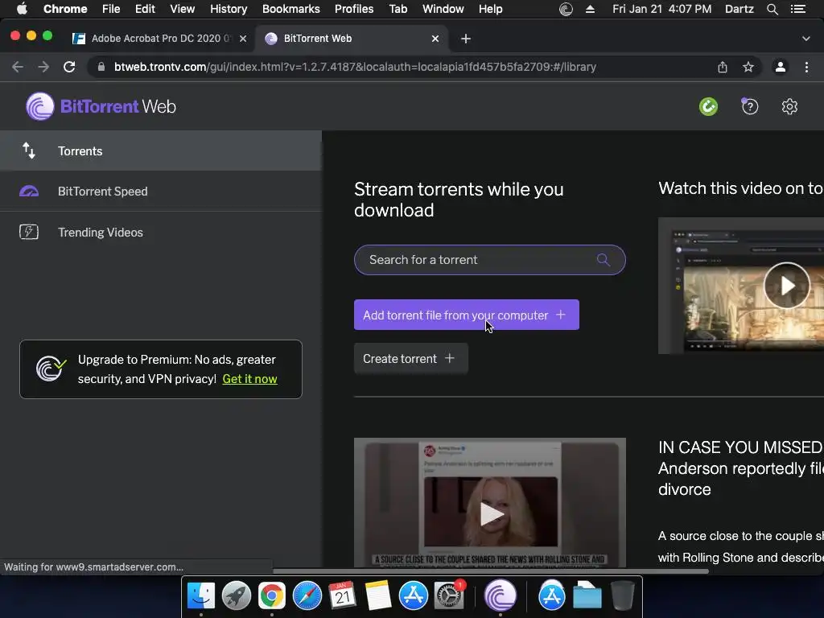Open the Window menu
Screen dimensions: 824x618
coord(443,9)
